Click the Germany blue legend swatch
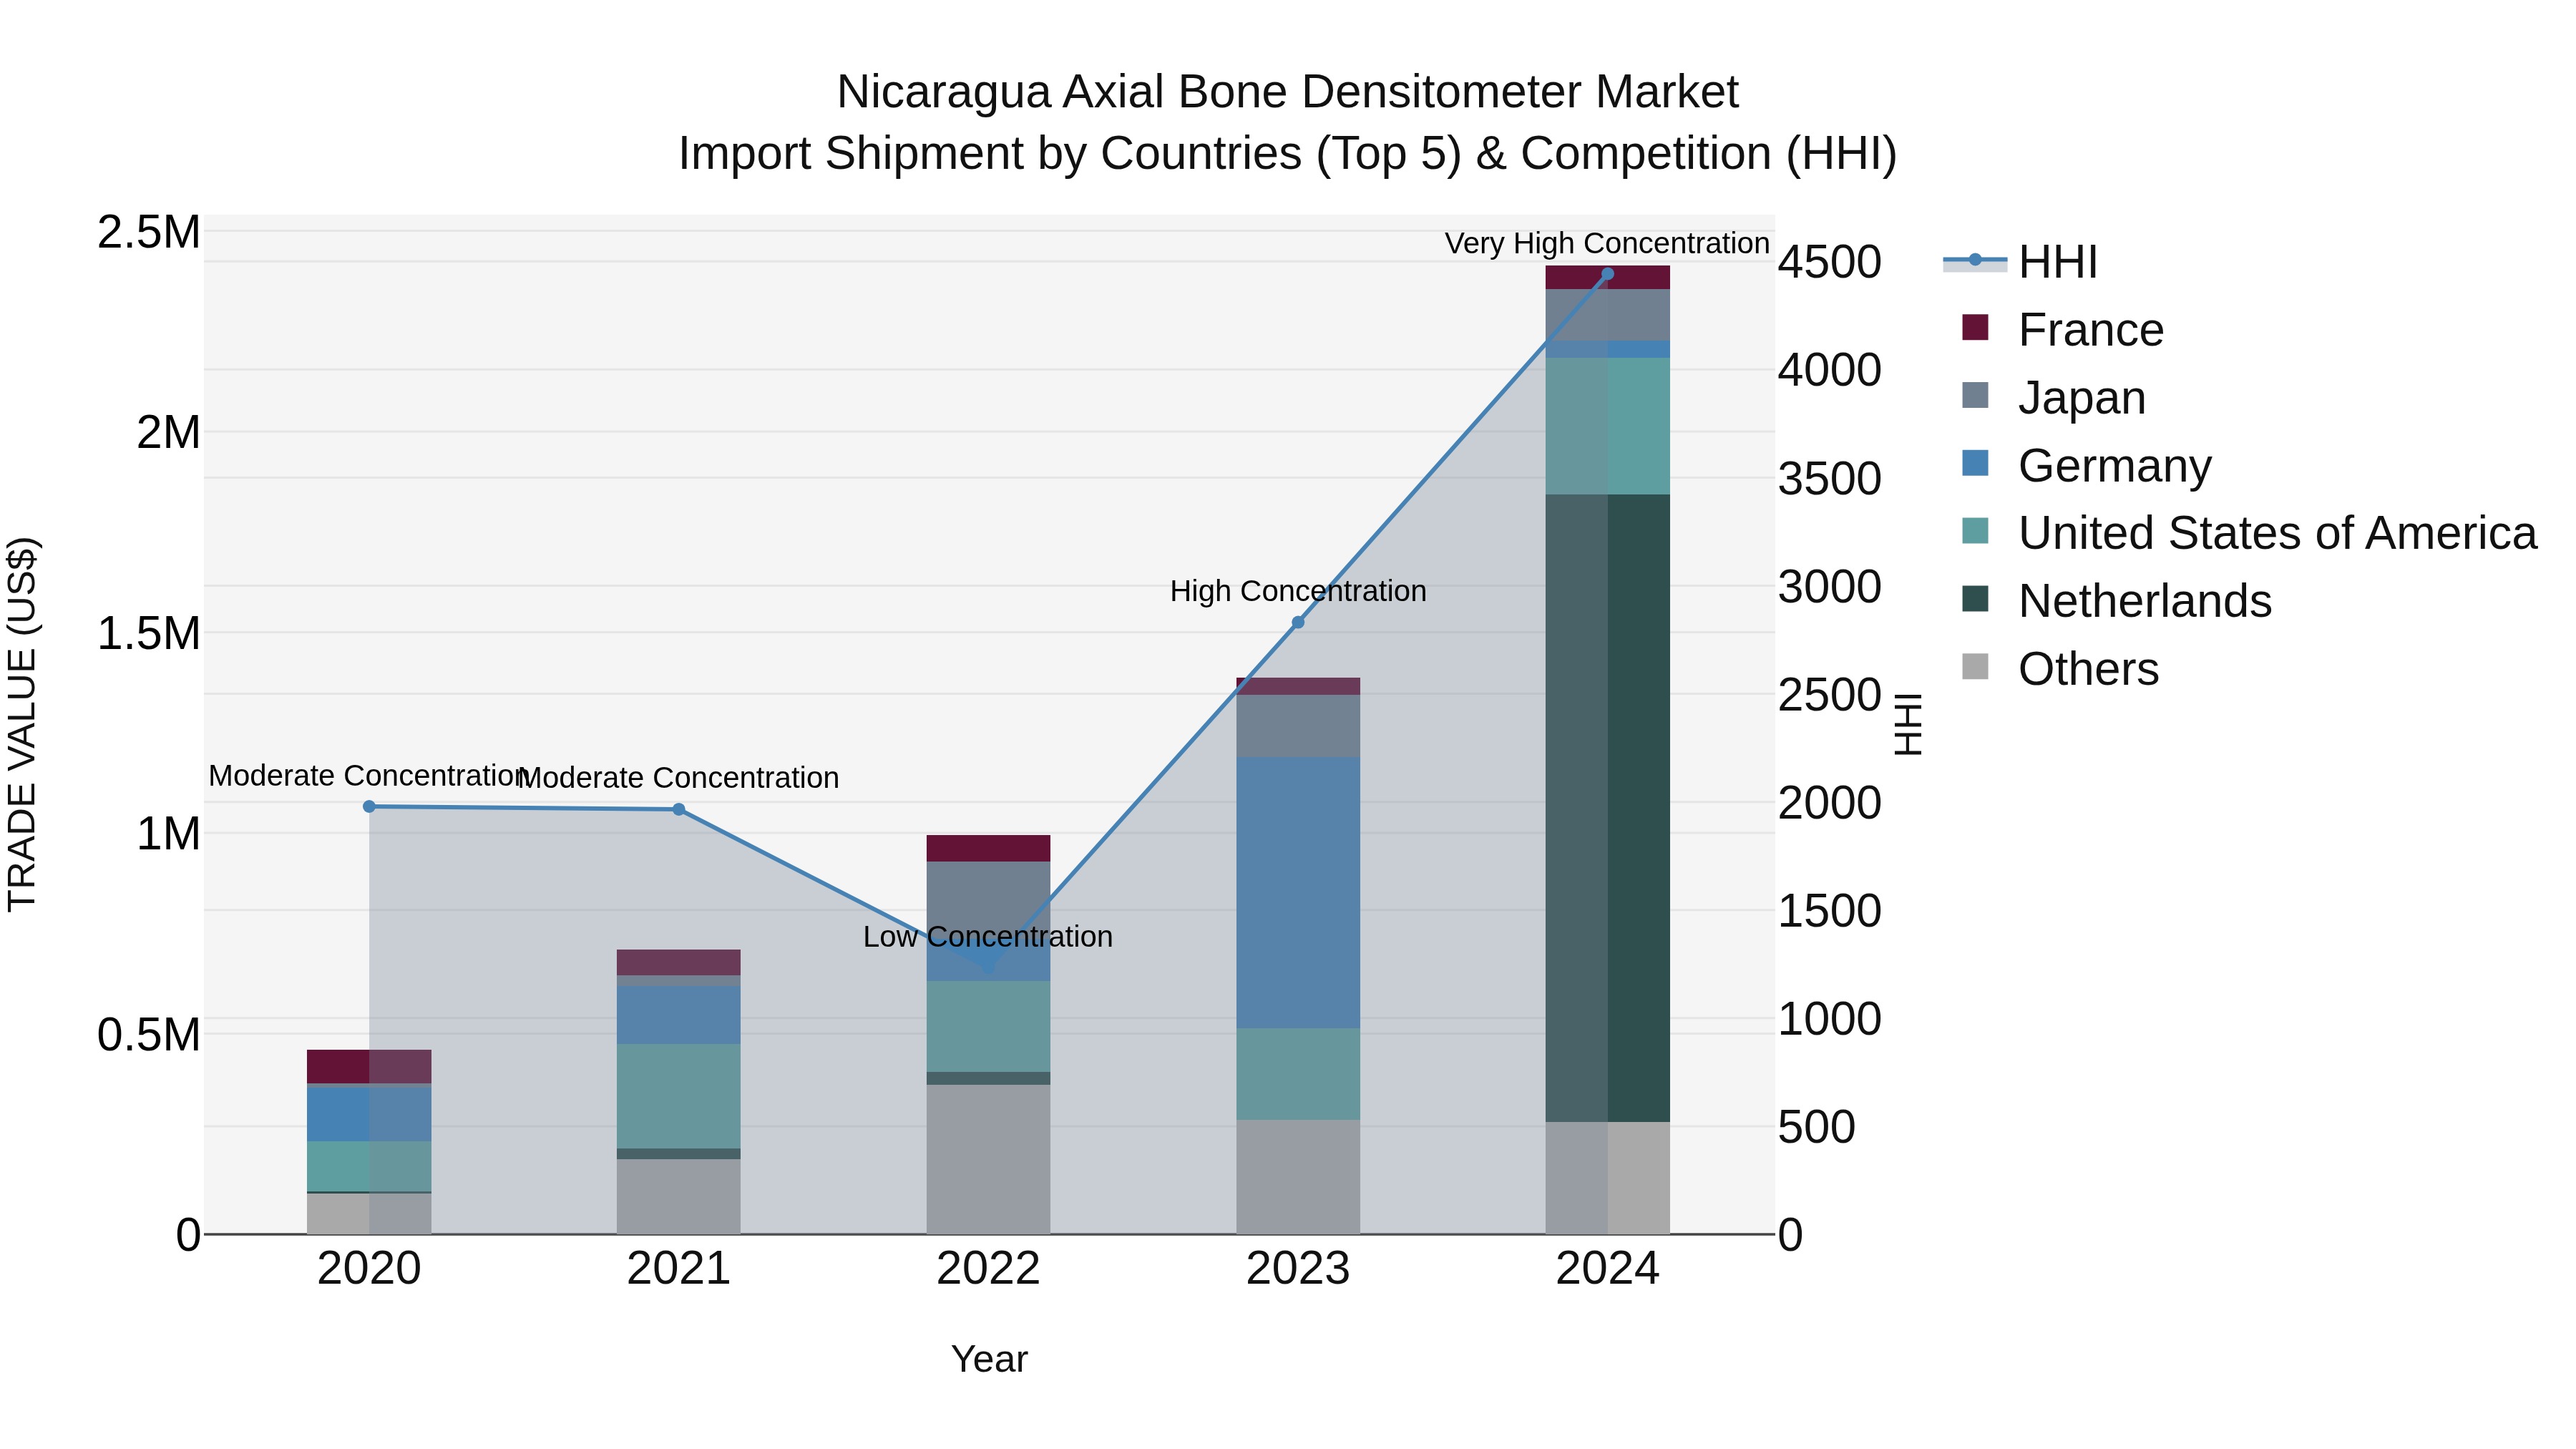The image size is (2576, 1449). click(1975, 463)
